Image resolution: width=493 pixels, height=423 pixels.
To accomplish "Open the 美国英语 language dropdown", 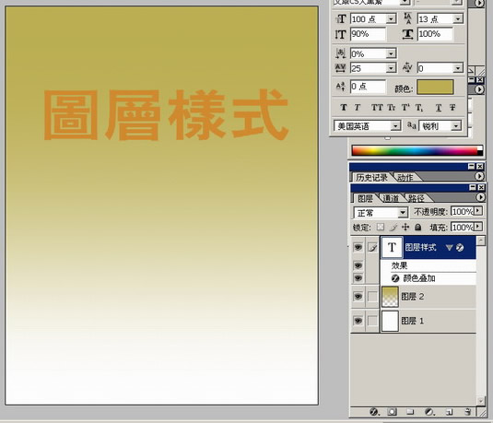I will click(395, 126).
